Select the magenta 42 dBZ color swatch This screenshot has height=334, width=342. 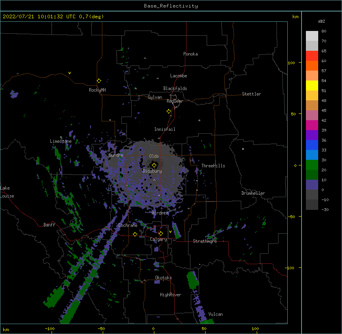point(312,125)
